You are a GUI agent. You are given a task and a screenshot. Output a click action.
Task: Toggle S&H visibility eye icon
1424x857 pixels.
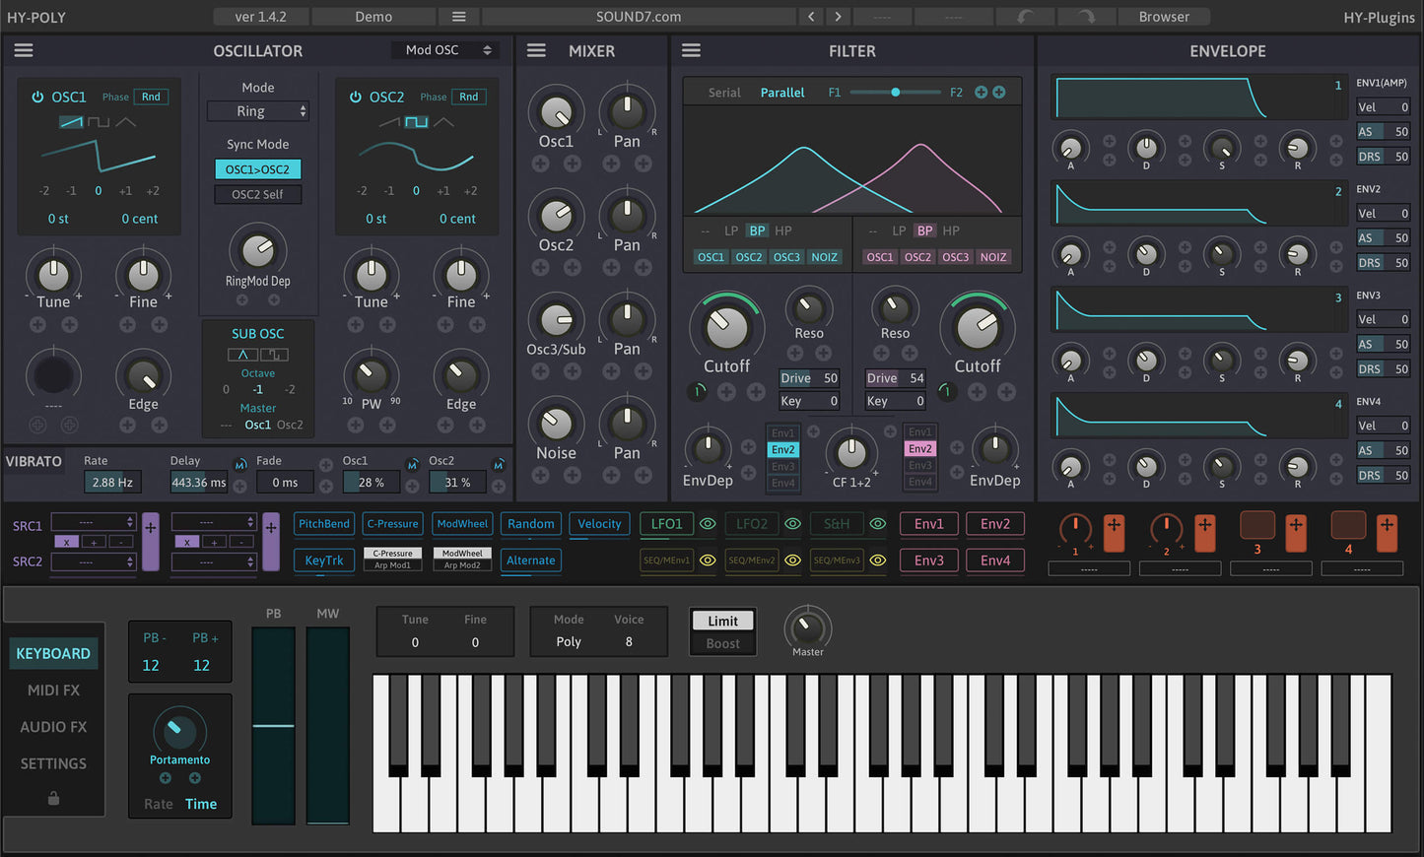click(x=877, y=524)
